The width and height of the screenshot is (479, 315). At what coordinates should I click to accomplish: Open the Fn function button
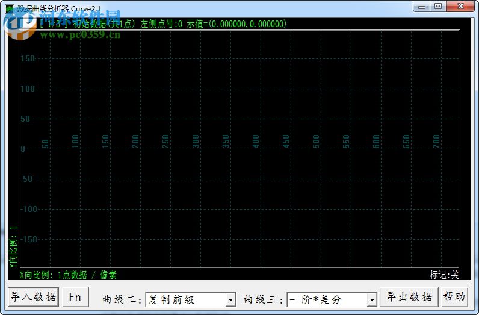(x=75, y=297)
